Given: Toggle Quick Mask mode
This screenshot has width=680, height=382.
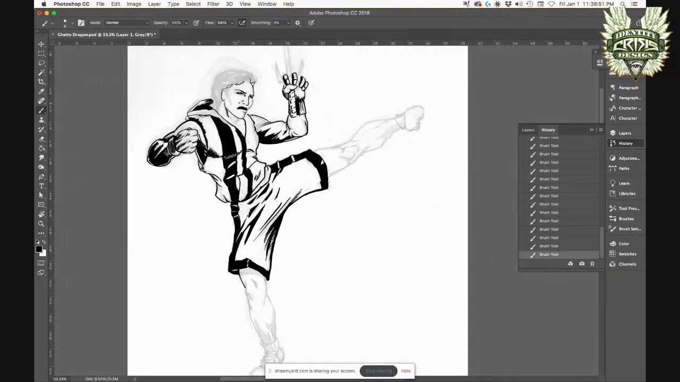Looking at the screenshot, I should [x=41, y=263].
